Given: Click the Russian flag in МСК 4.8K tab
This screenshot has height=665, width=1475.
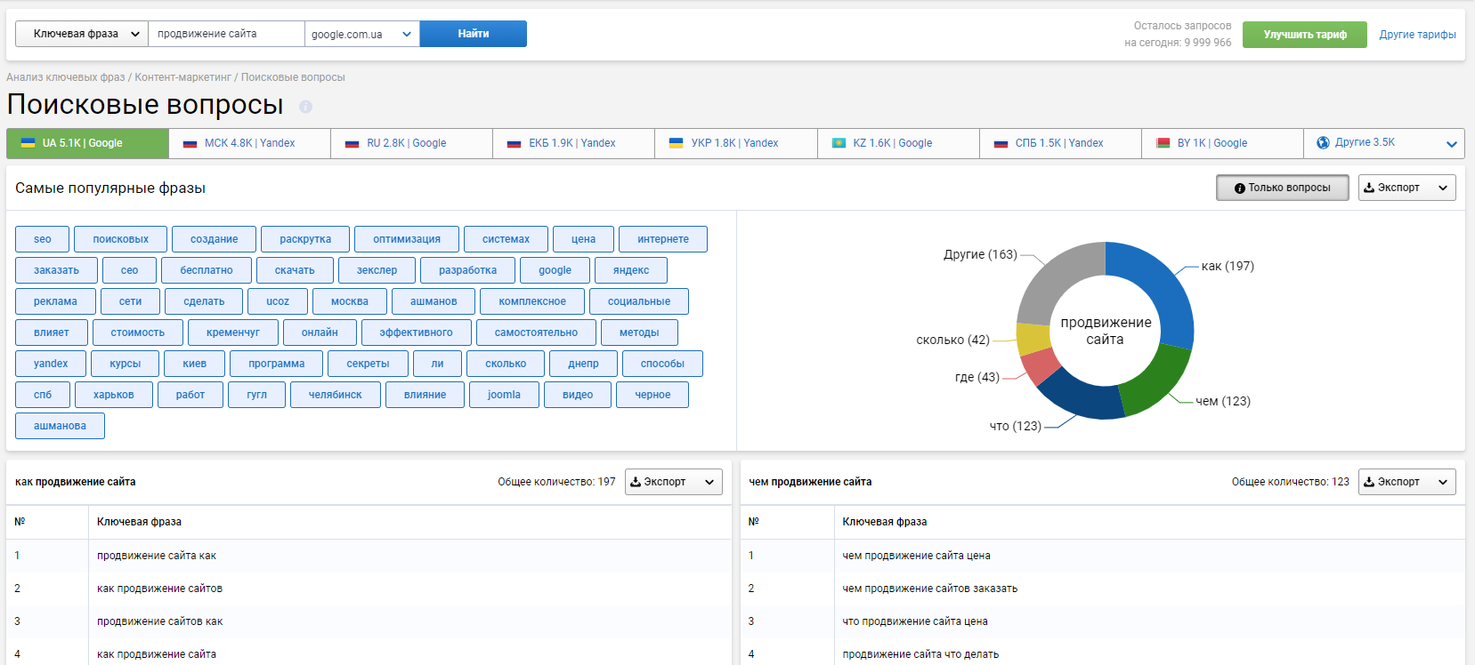Looking at the screenshot, I should (x=190, y=143).
